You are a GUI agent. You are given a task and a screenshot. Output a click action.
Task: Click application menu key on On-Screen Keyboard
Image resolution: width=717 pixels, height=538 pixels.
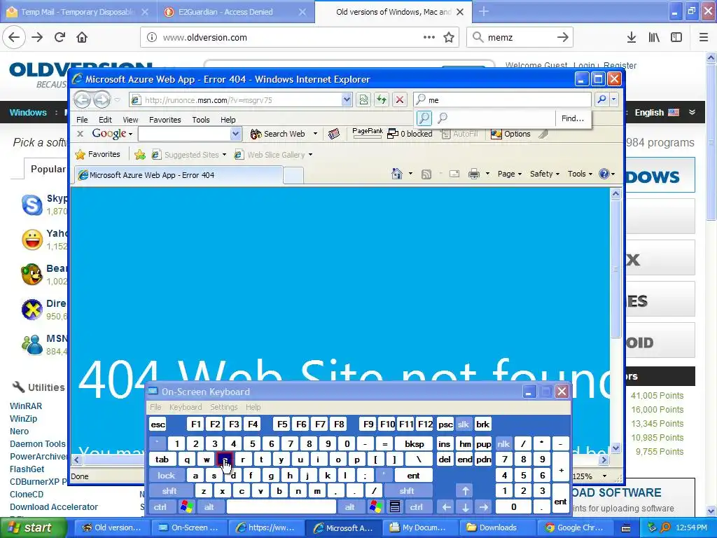395,506
